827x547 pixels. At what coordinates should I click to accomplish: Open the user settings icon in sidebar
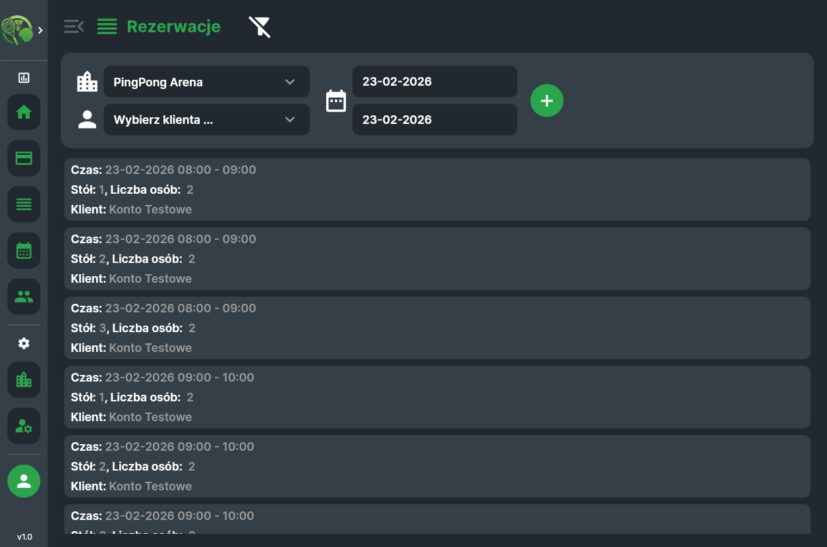24,426
